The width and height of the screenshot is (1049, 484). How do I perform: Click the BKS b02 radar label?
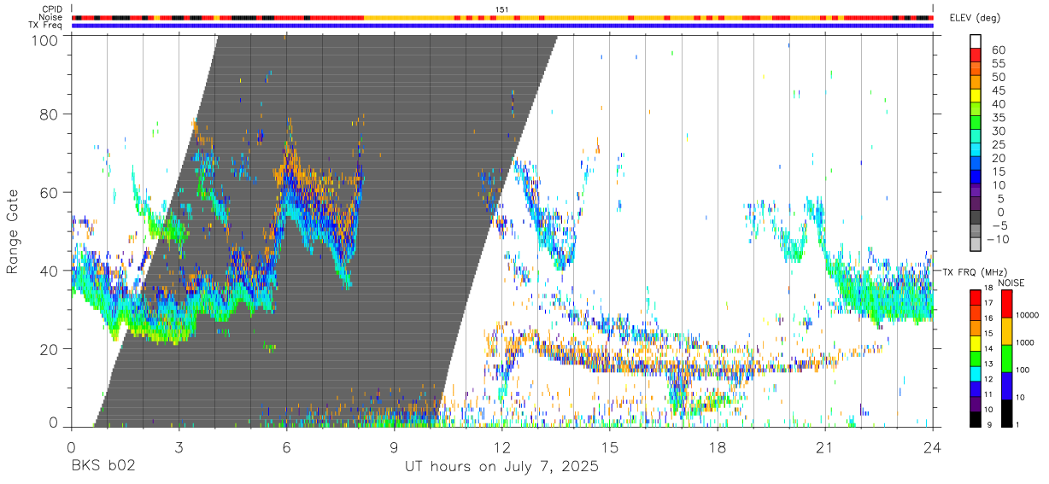pyautogui.click(x=103, y=467)
